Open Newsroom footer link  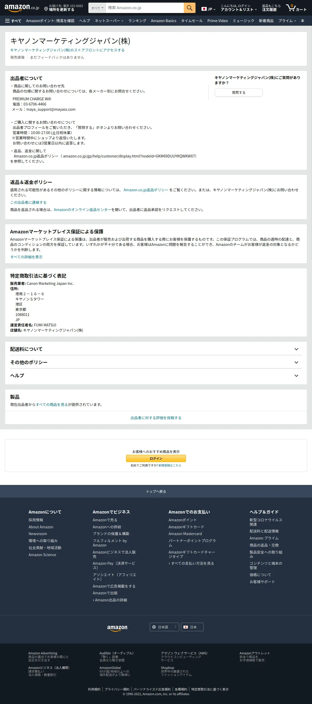(x=38, y=534)
